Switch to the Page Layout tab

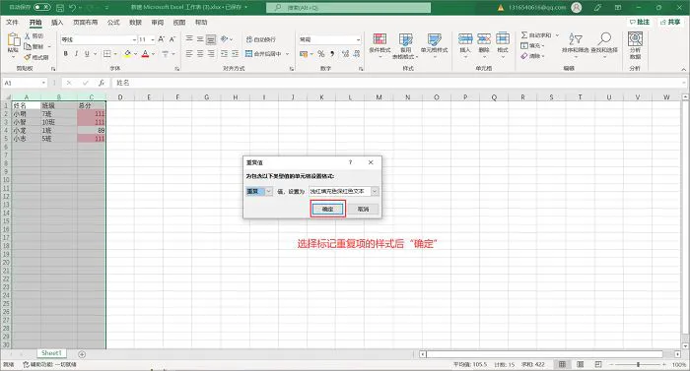(85, 22)
